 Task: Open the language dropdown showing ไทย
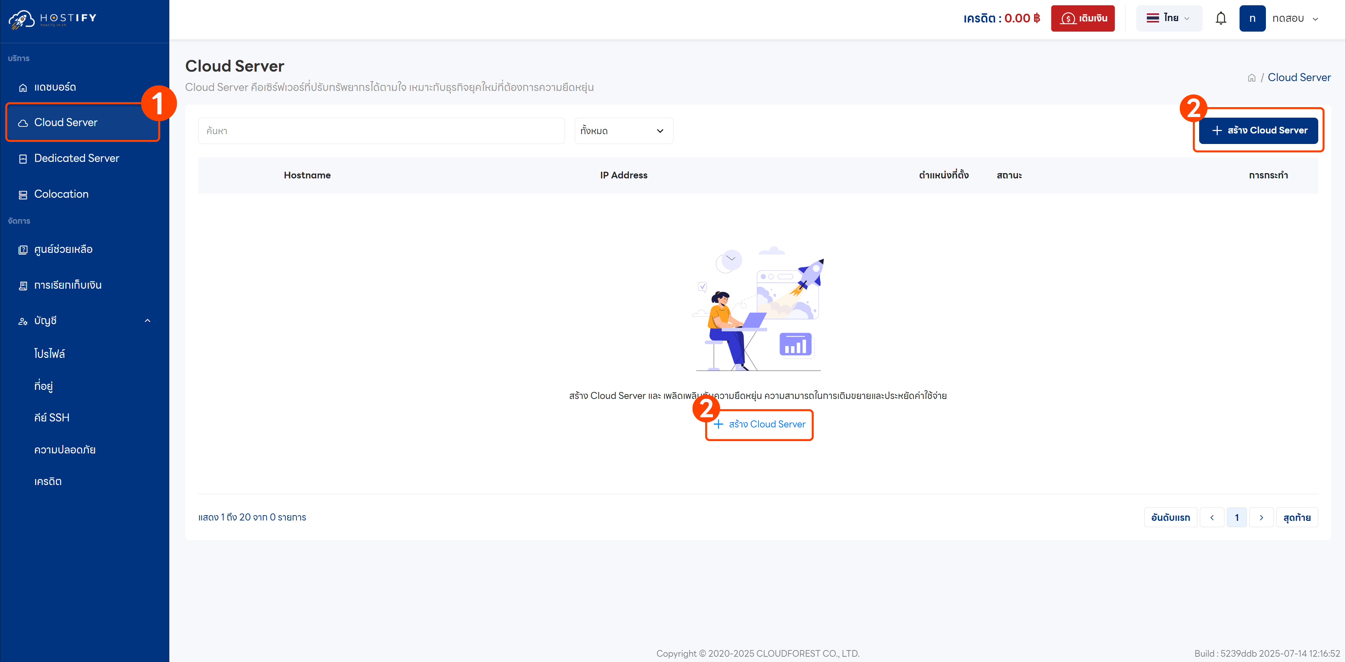(x=1168, y=19)
